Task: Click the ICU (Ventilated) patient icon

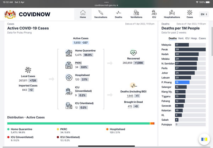Action: point(69,105)
